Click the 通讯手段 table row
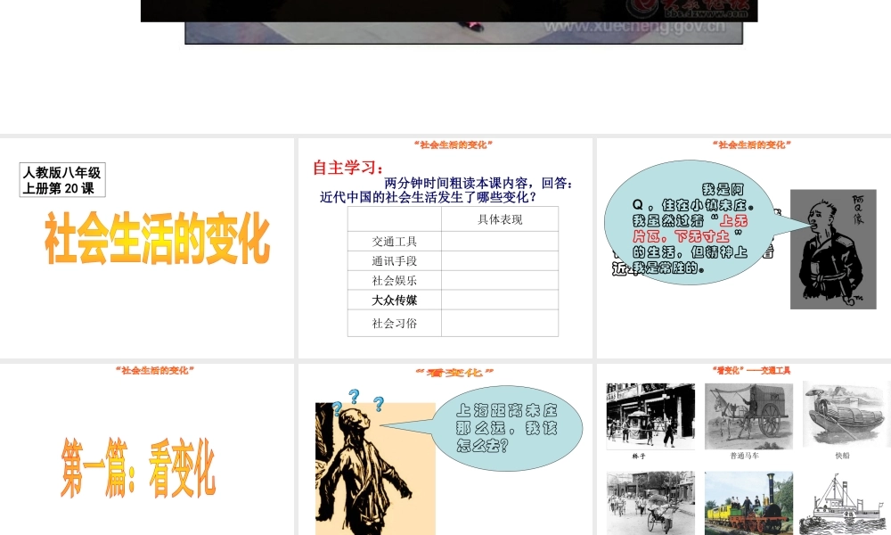 [453, 260]
